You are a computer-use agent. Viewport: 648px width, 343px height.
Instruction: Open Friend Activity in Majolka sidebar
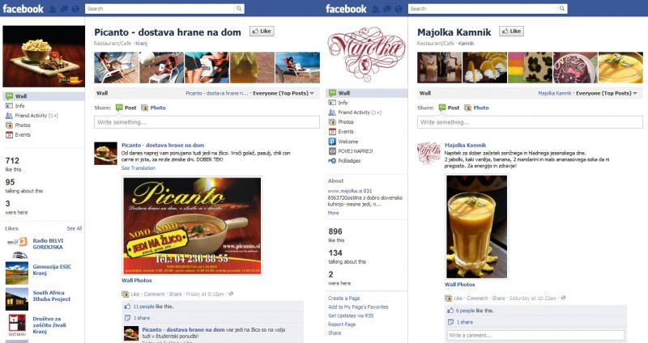355,112
